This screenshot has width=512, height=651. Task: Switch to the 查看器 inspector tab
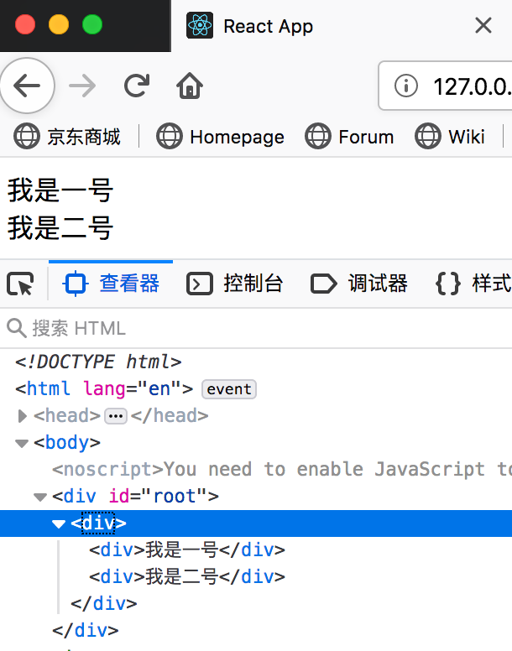tap(111, 284)
